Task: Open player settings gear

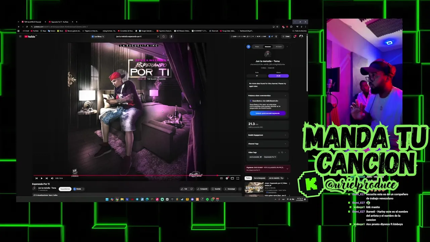Action: [227, 178]
